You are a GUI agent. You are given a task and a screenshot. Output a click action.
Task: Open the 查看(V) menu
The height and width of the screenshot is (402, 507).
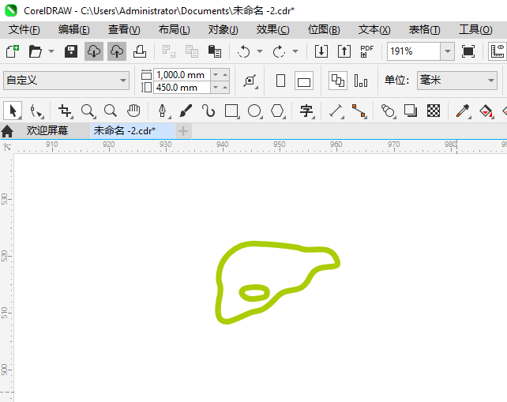pyautogui.click(x=124, y=30)
